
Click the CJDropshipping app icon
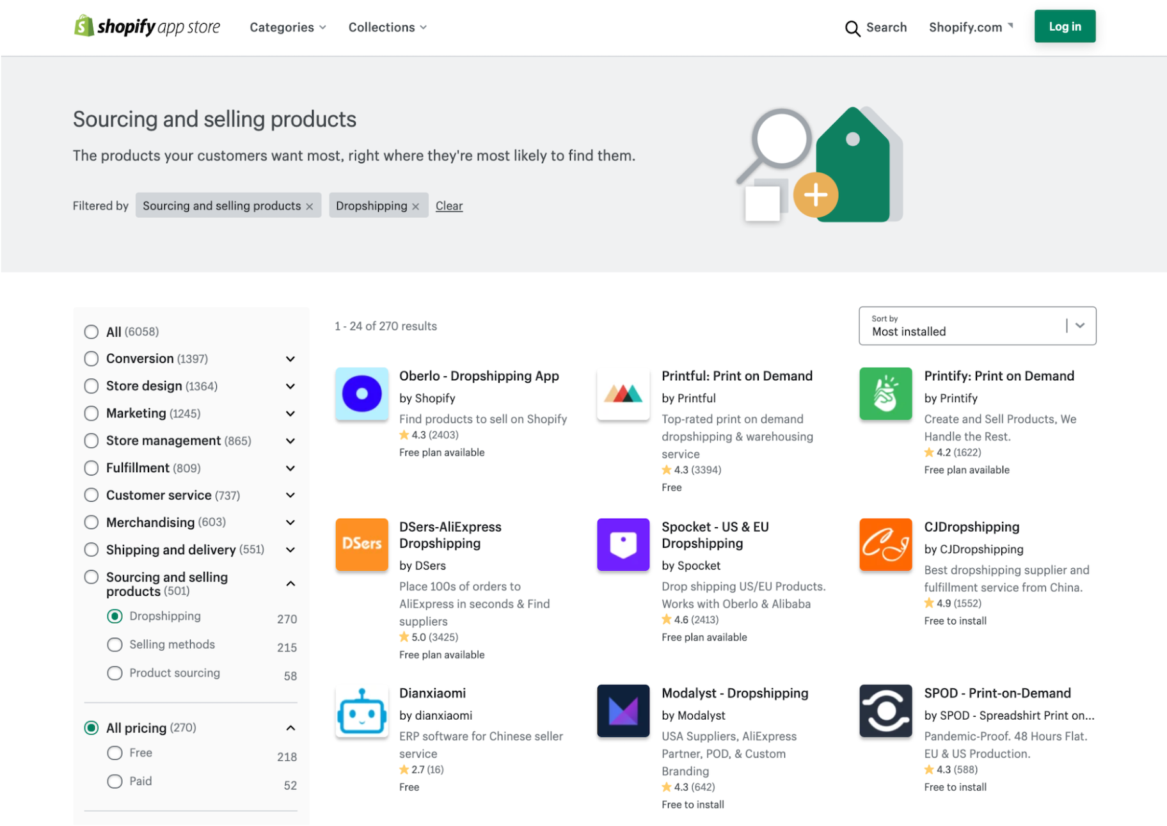click(x=885, y=544)
